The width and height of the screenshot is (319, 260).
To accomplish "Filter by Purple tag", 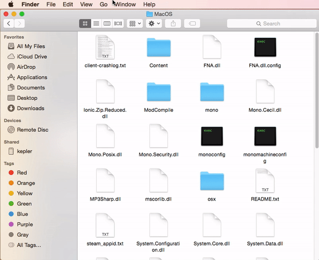I will point(21,224).
